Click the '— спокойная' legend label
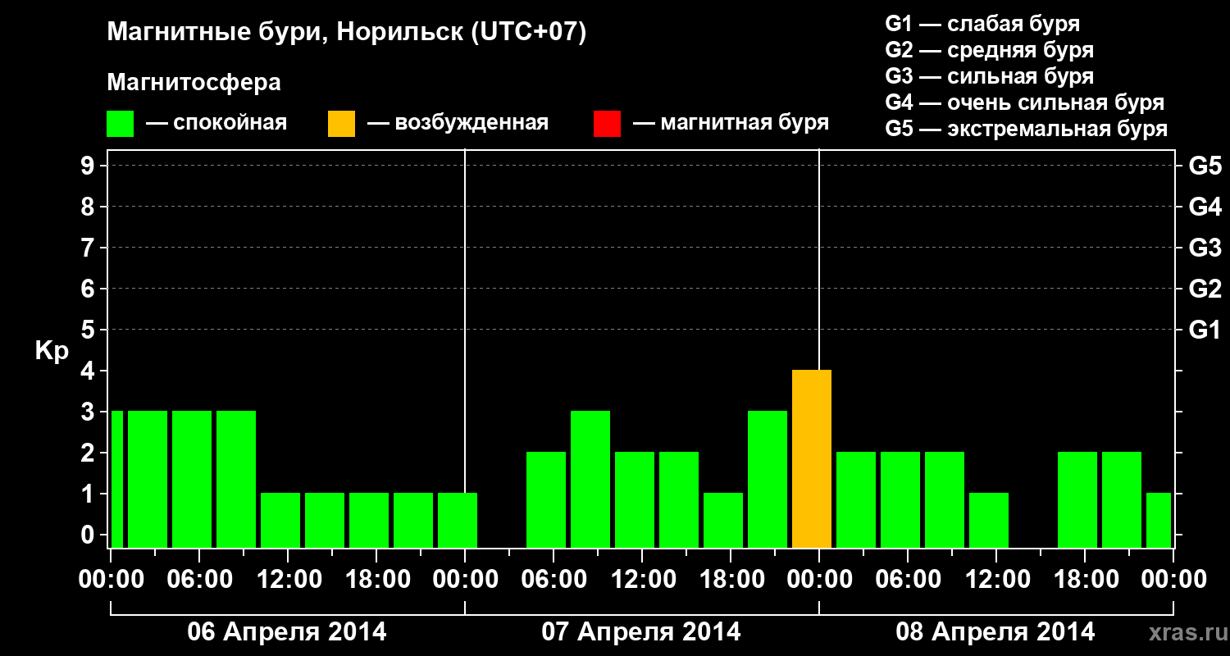The height and width of the screenshot is (656, 1230). point(216,123)
